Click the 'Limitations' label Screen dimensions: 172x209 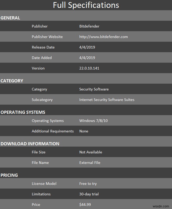click(41, 194)
